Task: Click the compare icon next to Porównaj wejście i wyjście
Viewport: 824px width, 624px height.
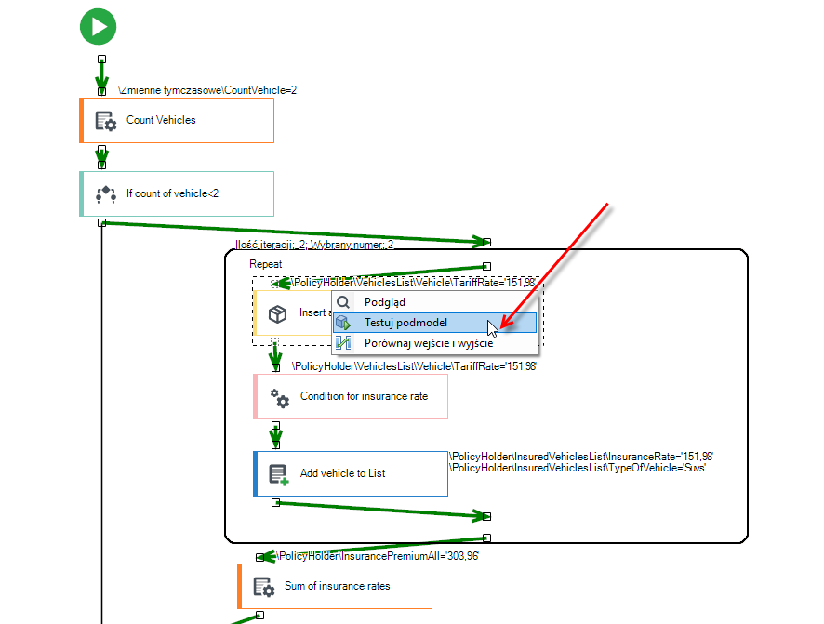Action: pyautogui.click(x=343, y=343)
